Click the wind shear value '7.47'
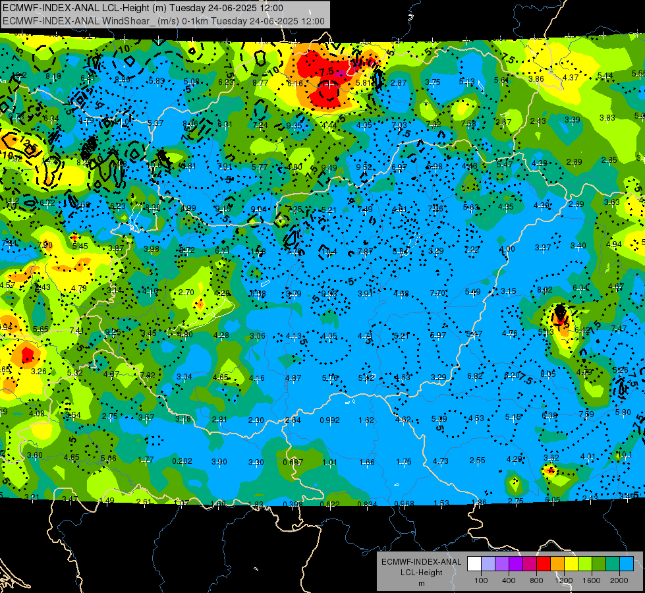The image size is (645, 593). click(x=619, y=328)
